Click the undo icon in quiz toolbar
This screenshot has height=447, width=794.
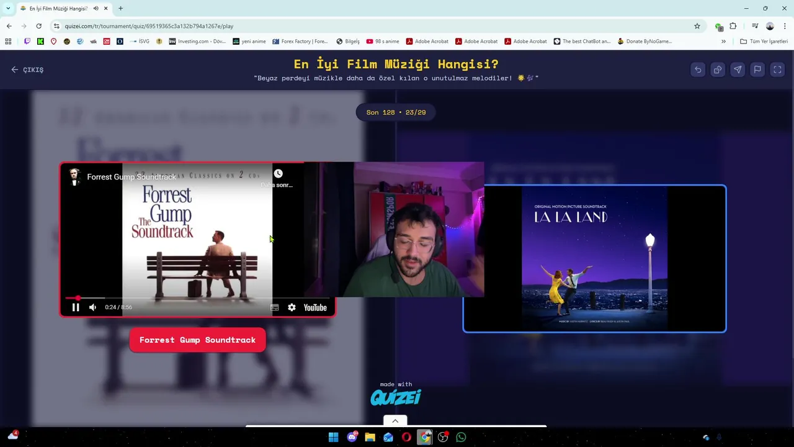coord(698,70)
